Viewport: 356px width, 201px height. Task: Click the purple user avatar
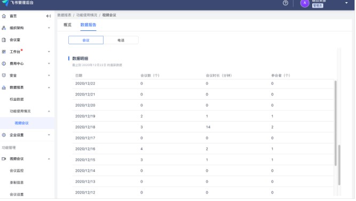(x=305, y=3)
